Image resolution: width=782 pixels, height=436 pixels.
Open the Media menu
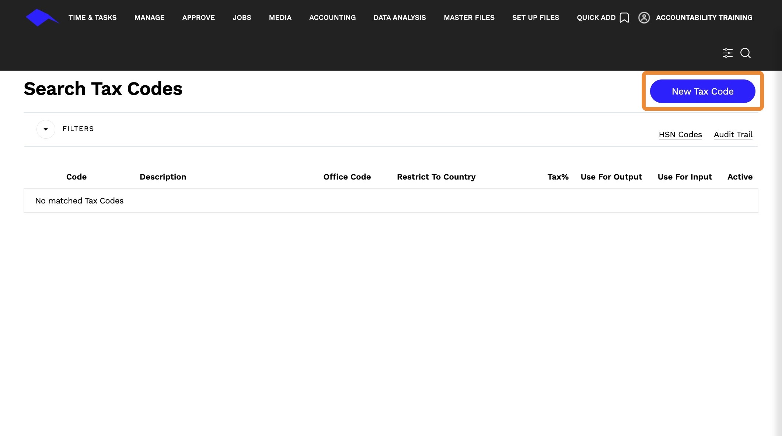[x=280, y=18]
